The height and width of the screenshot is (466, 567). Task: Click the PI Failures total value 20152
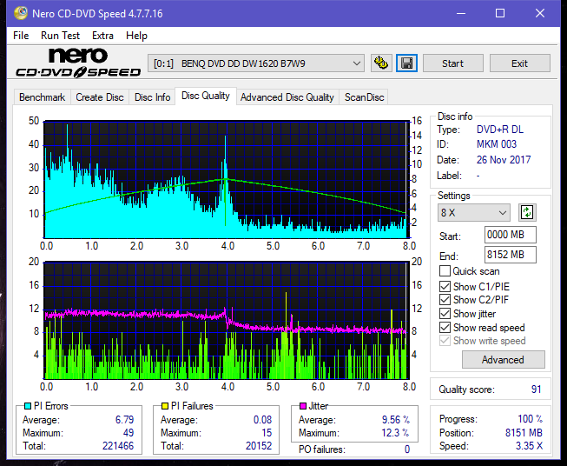coord(259,446)
